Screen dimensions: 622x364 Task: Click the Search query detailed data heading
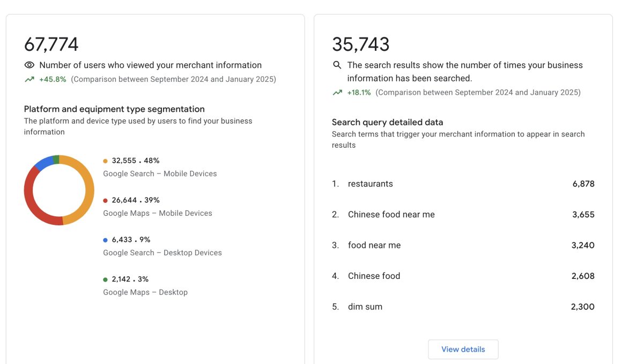(387, 122)
